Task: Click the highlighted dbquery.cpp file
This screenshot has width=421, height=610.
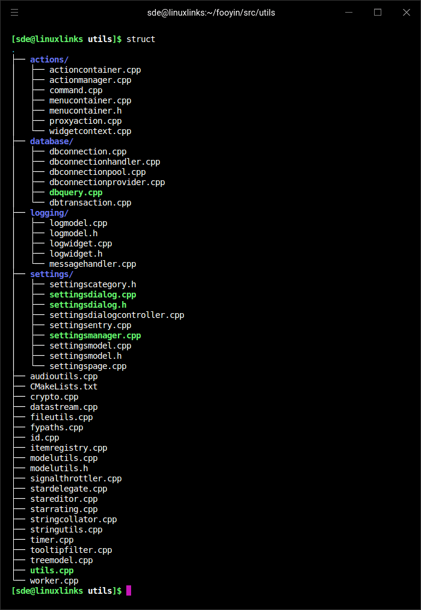Action: click(x=76, y=192)
